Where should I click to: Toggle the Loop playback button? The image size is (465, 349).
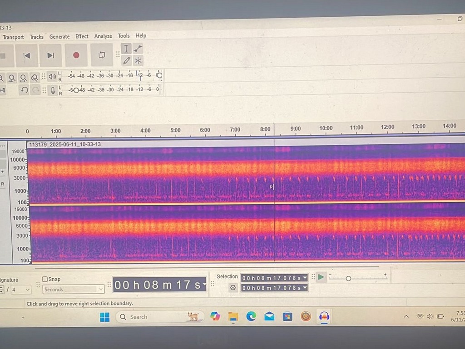point(102,55)
